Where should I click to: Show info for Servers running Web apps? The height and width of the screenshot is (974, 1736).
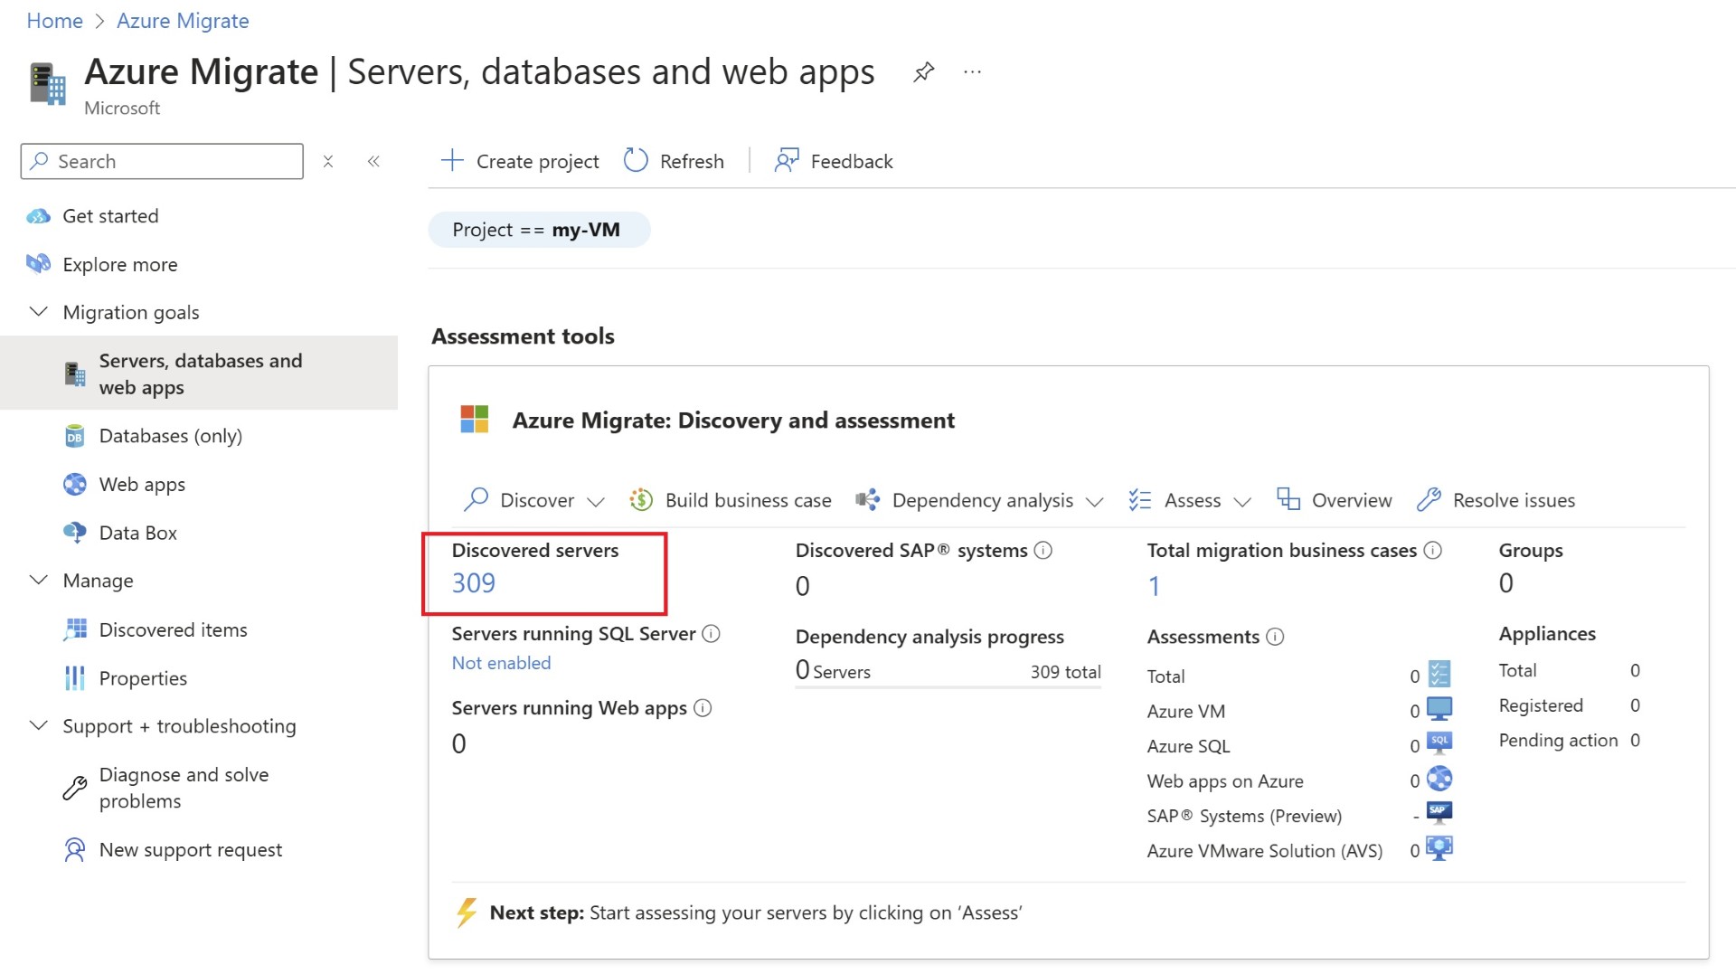(703, 708)
